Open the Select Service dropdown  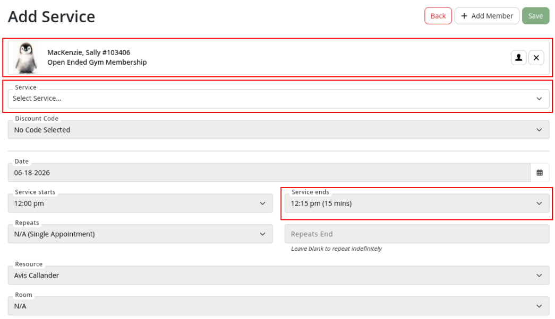pos(278,99)
